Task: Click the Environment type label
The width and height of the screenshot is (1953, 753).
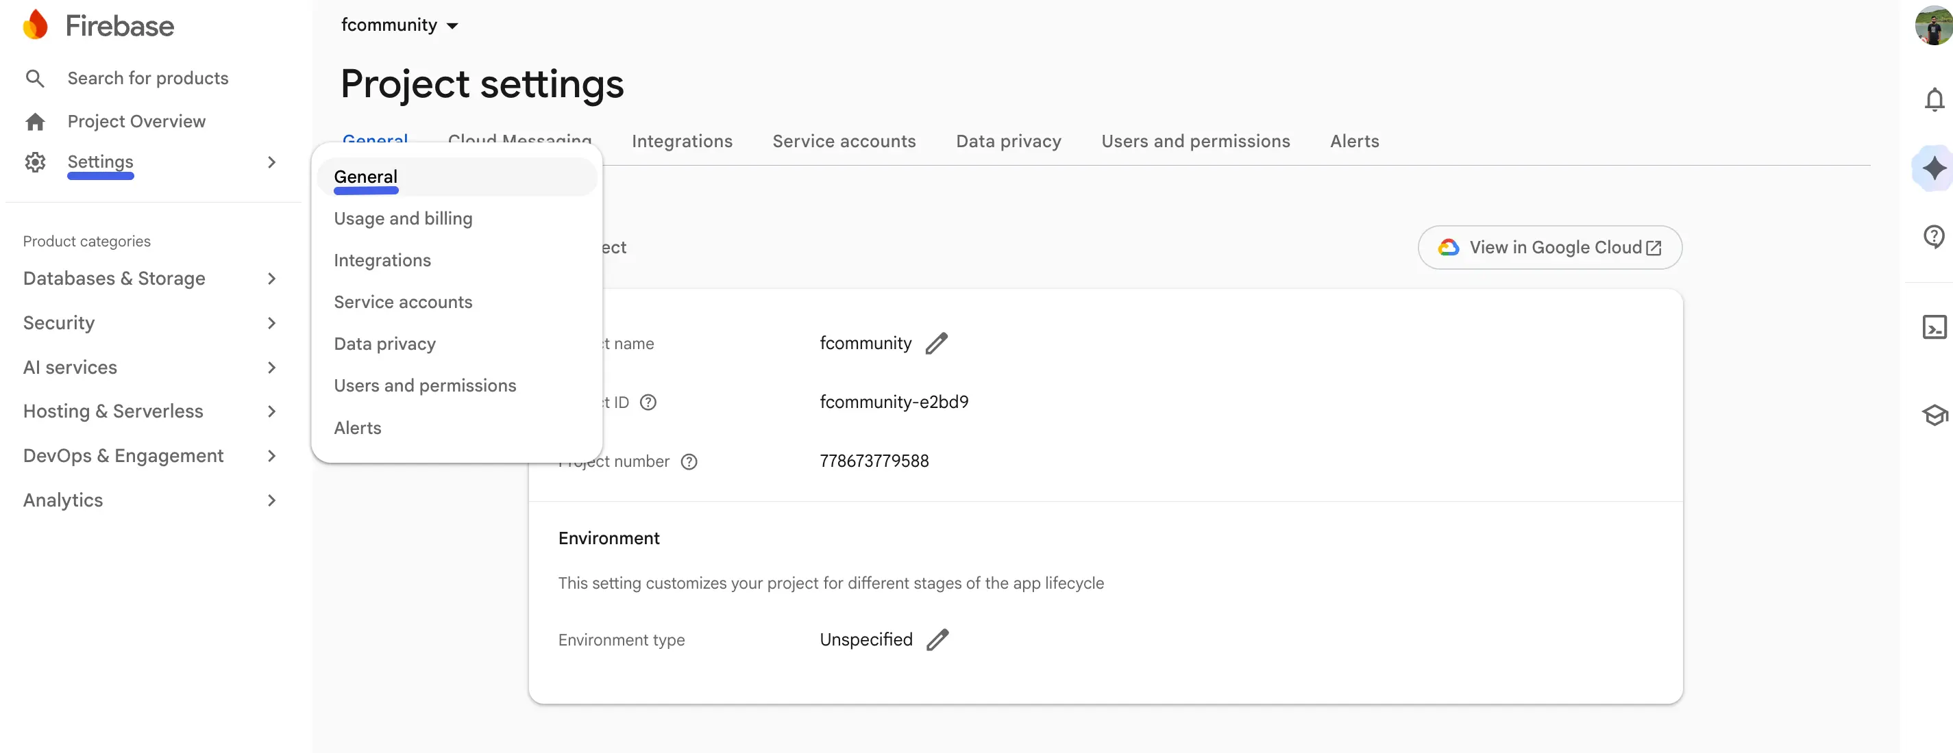Action: click(x=621, y=640)
